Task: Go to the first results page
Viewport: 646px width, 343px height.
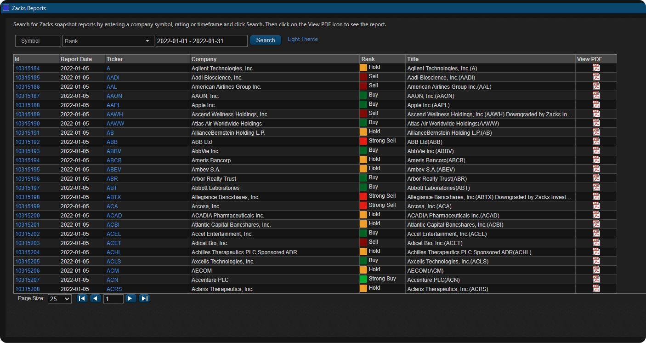Action: (x=82, y=299)
